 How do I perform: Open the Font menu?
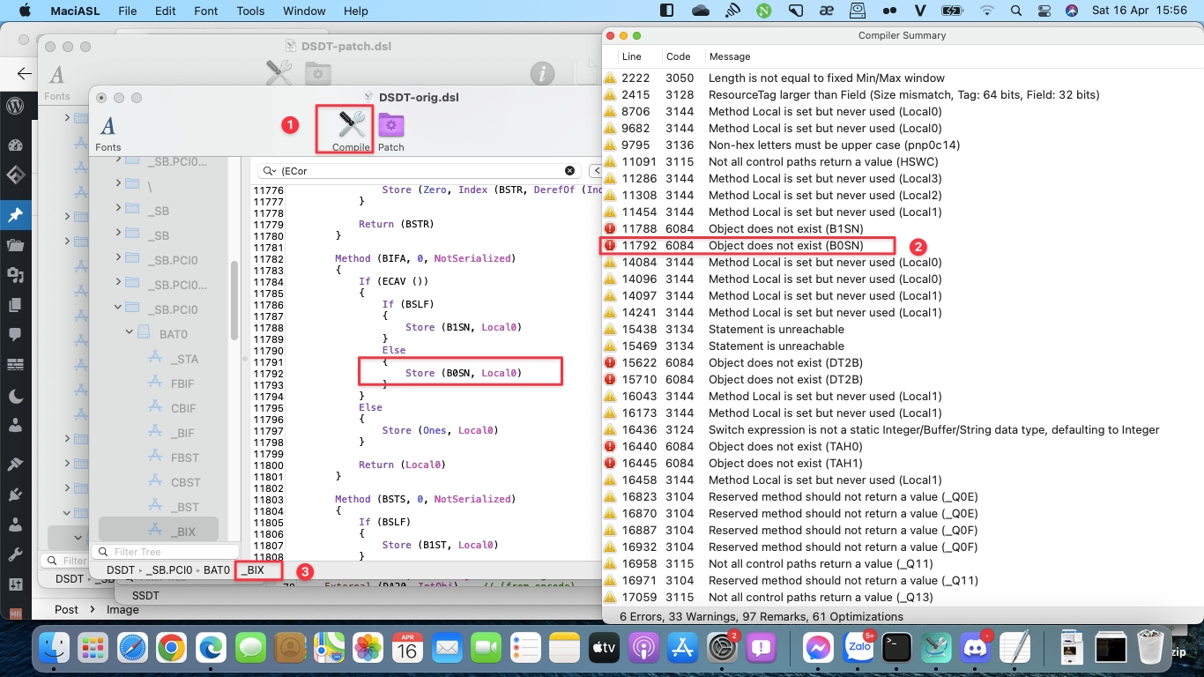(206, 11)
